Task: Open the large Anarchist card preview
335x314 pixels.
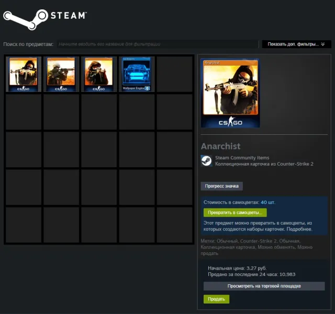Action: pyautogui.click(x=230, y=93)
